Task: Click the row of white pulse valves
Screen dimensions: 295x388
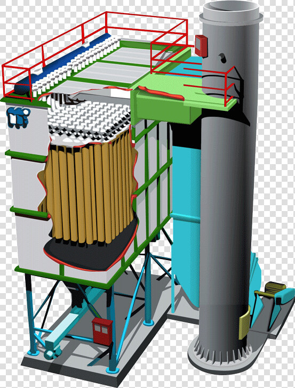Action: (x=77, y=66)
